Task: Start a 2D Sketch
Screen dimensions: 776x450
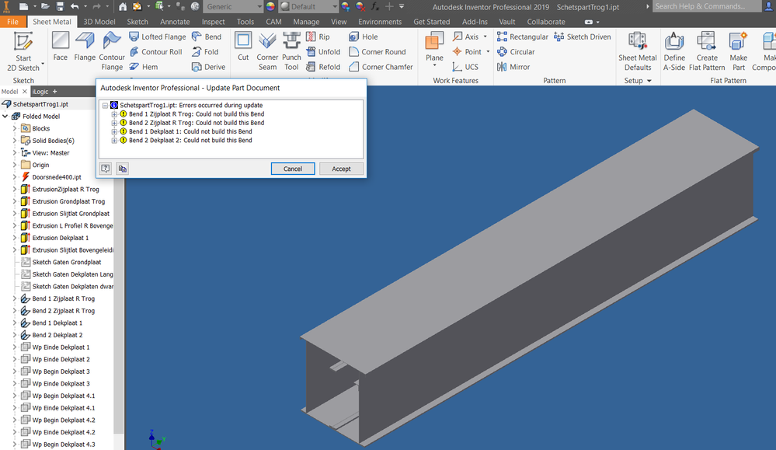Action: click(x=23, y=51)
